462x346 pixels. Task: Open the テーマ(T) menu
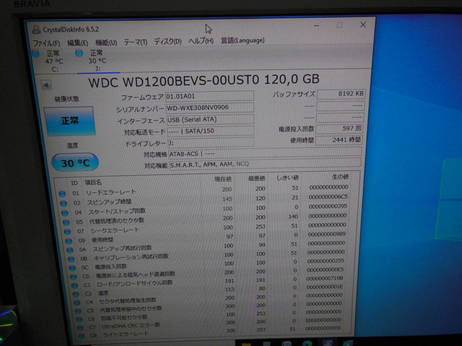tap(136, 42)
